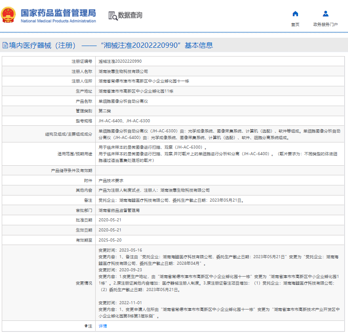Screen dimensions: 348x334
Task: Click the National Medical Products Administration text
Action: pyautogui.click(x=58, y=21)
